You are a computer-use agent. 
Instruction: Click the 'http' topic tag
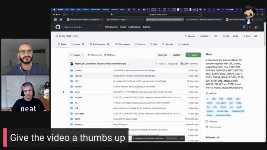(214, 99)
